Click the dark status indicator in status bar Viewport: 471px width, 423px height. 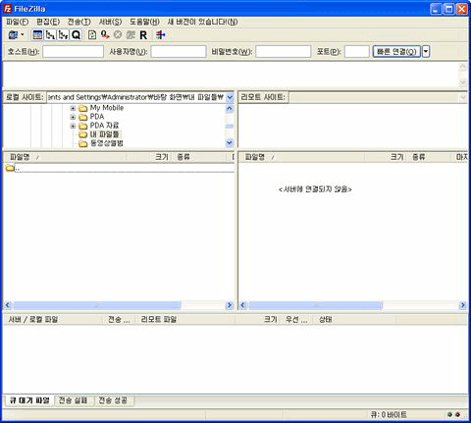450,415
